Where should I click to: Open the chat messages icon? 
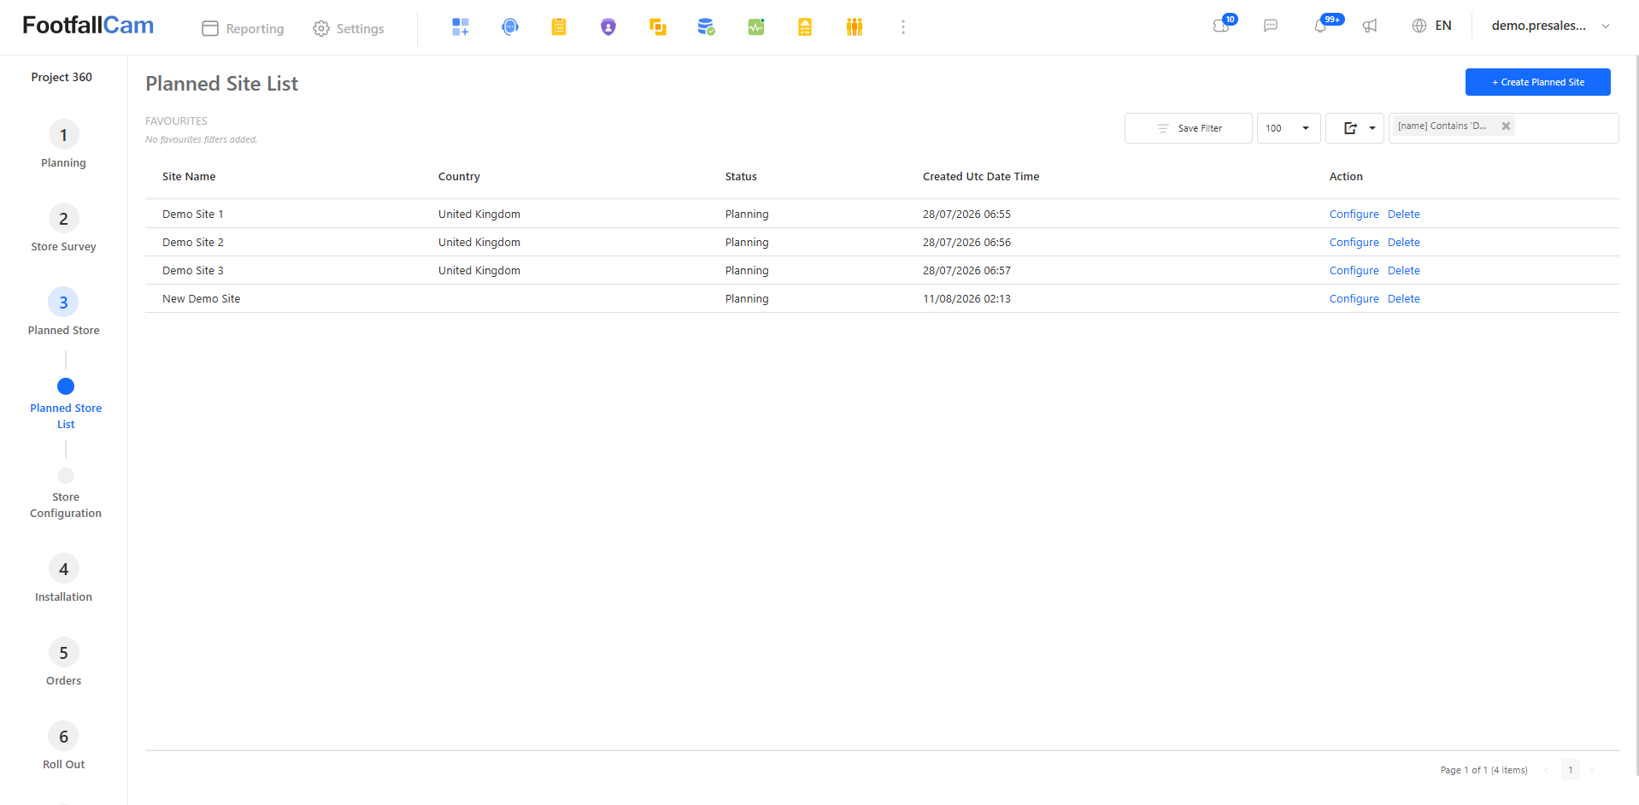[x=1271, y=26]
